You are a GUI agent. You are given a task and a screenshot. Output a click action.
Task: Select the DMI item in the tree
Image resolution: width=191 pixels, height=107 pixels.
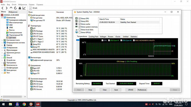[11, 25]
